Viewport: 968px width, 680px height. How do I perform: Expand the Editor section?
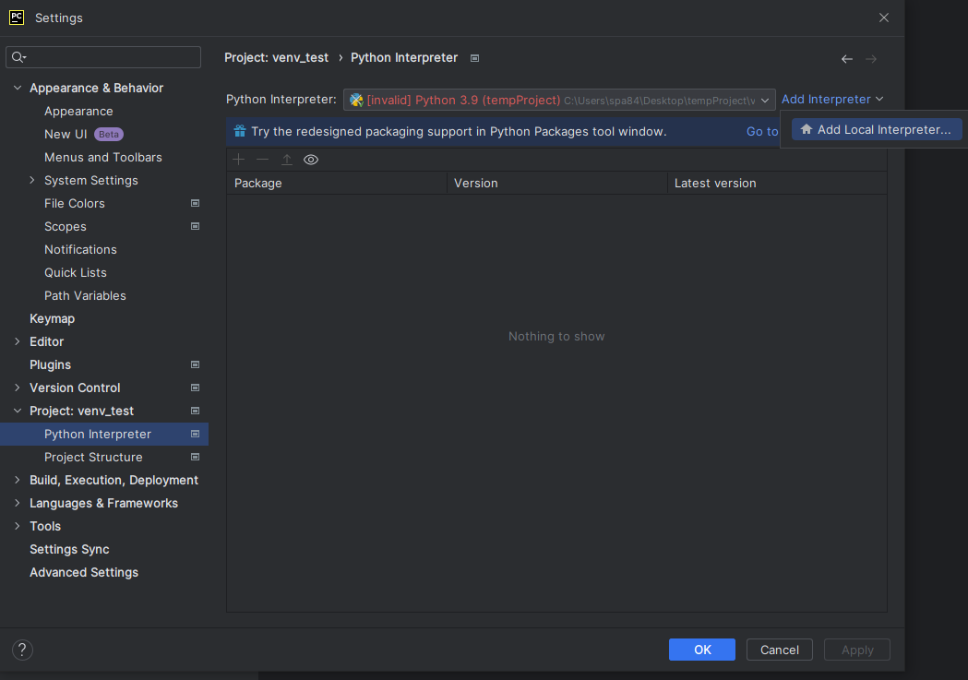pos(18,341)
